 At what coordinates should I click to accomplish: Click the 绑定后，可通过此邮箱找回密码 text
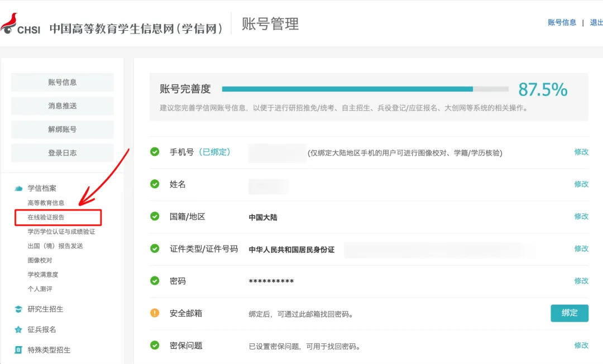301,314
